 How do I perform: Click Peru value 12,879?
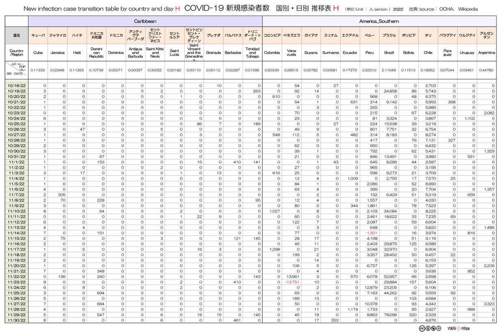tap(371, 288)
